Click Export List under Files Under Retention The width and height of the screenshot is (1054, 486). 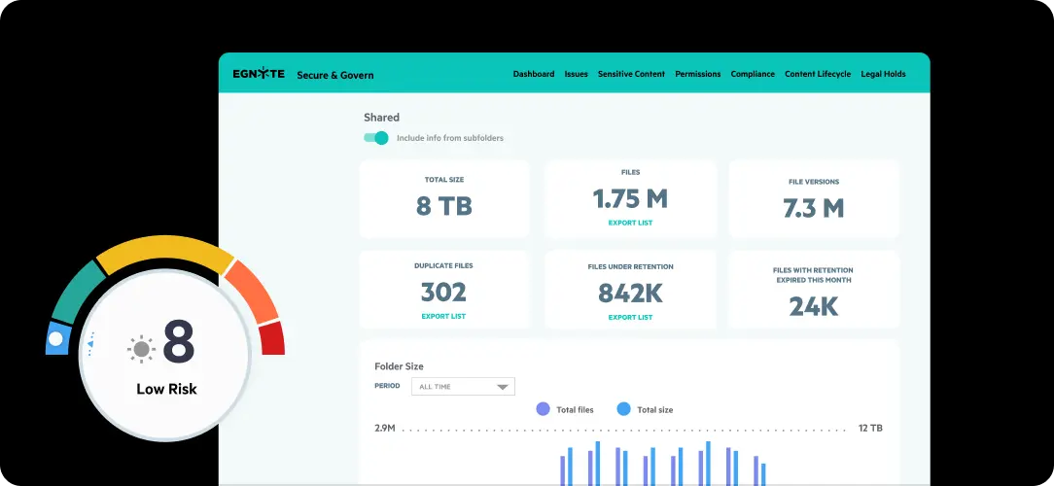[630, 317]
